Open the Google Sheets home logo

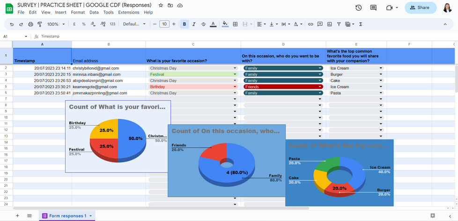point(9,9)
